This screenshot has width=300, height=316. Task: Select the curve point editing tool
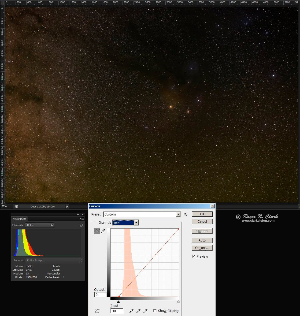click(x=97, y=231)
